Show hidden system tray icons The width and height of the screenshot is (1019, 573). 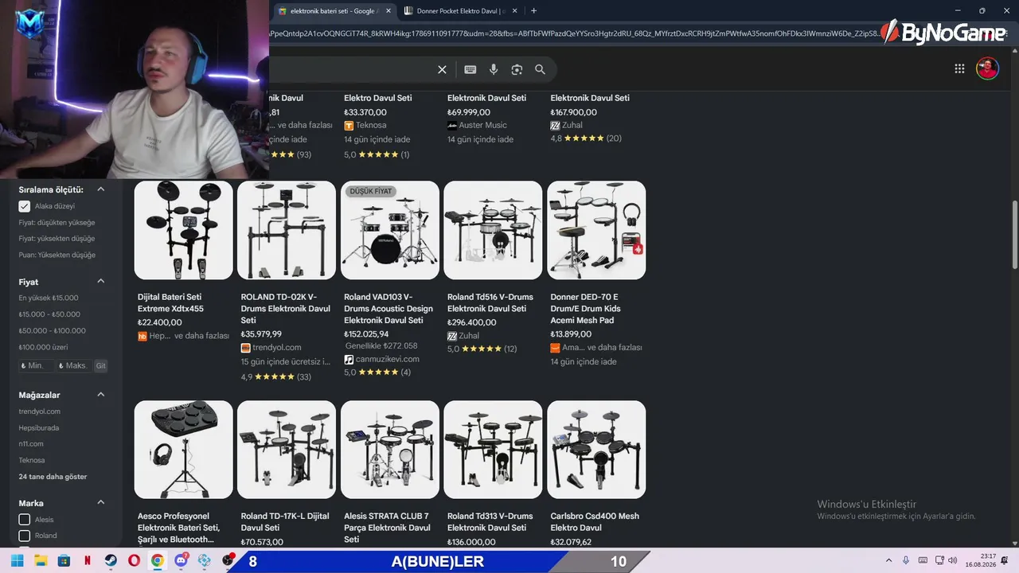click(888, 560)
